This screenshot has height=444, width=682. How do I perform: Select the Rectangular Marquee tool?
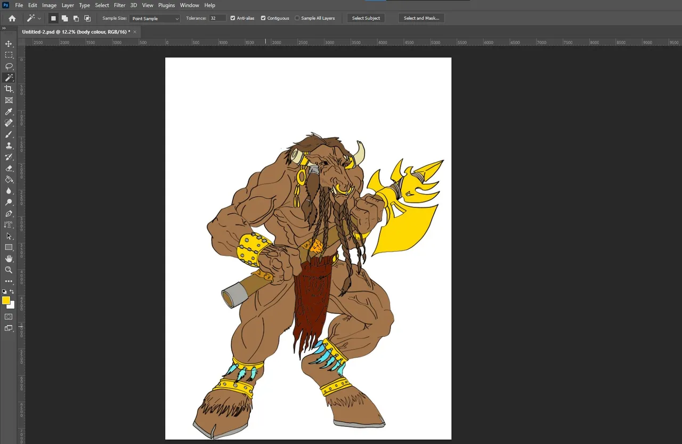click(x=9, y=55)
